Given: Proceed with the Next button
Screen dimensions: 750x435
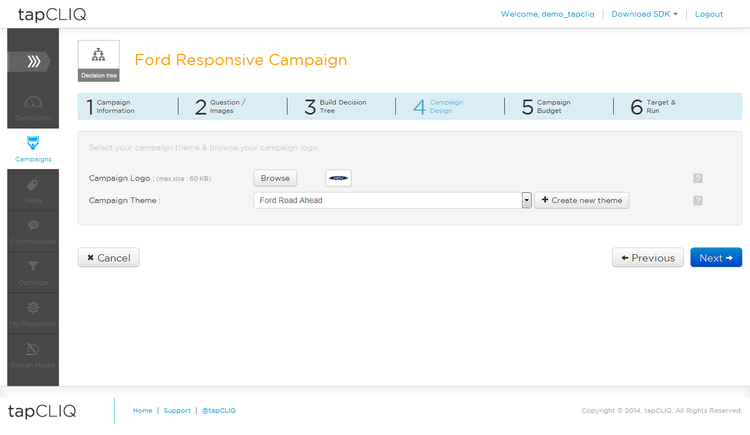Looking at the screenshot, I should coord(716,258).
